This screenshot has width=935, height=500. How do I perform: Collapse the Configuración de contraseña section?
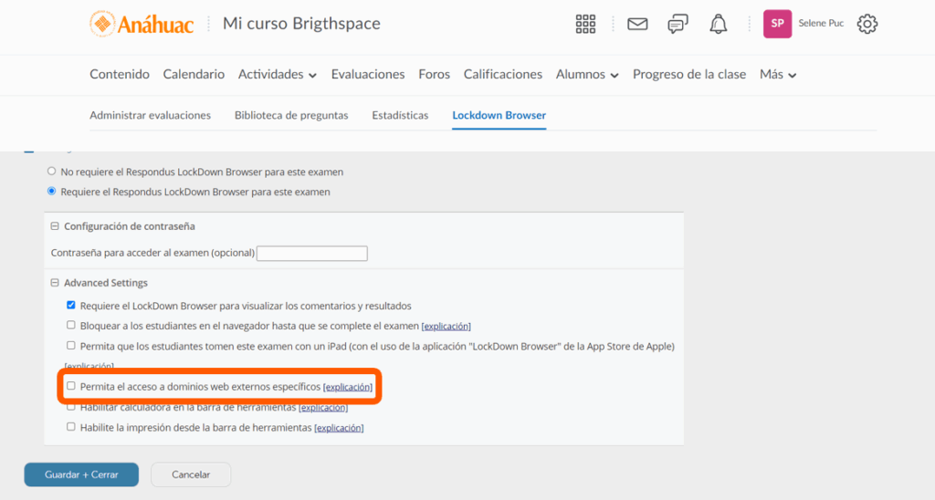click(x=55, y=226)
